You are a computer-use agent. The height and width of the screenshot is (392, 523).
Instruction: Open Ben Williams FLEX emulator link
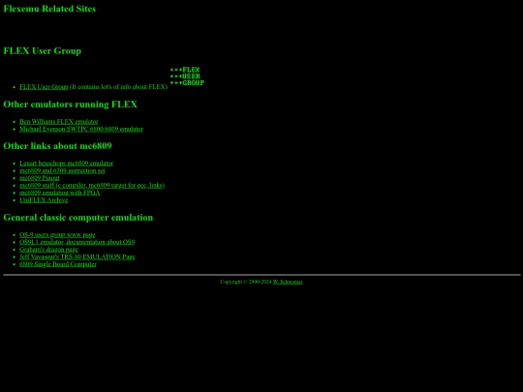click(x=59, y=122)
